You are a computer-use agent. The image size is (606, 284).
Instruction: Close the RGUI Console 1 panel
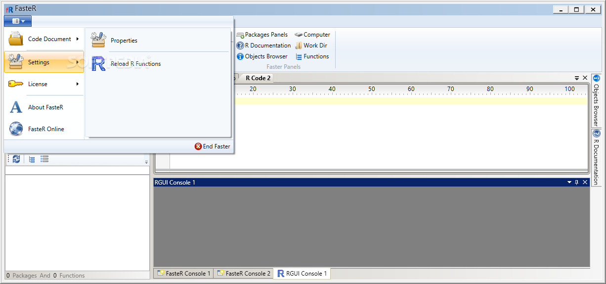(x=585, y=183)
